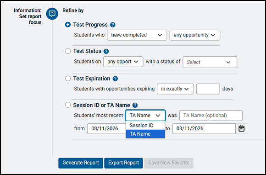
Task: Open the calendar date picker icon
Action: (x=242, y=128)
